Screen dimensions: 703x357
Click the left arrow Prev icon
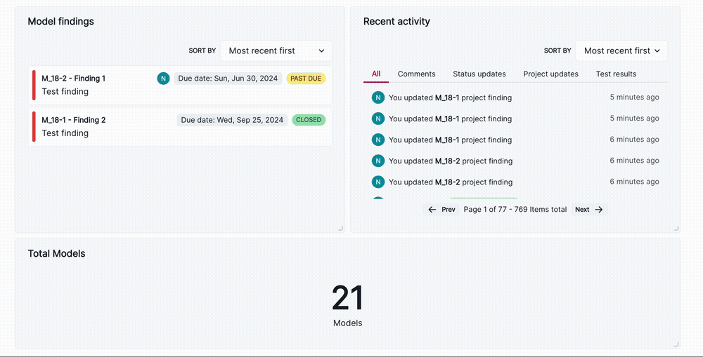(x=432, y=210)
